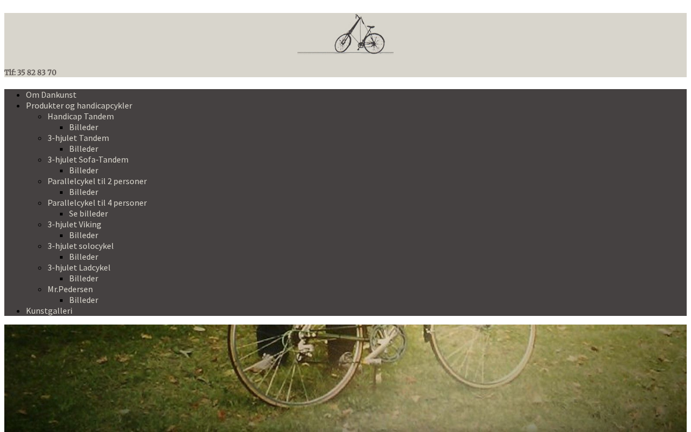This screenshot has height=432, width=691.
Task: Select 3-hjulet Sofa-Tandem product
Action: (x=88, y=159)
